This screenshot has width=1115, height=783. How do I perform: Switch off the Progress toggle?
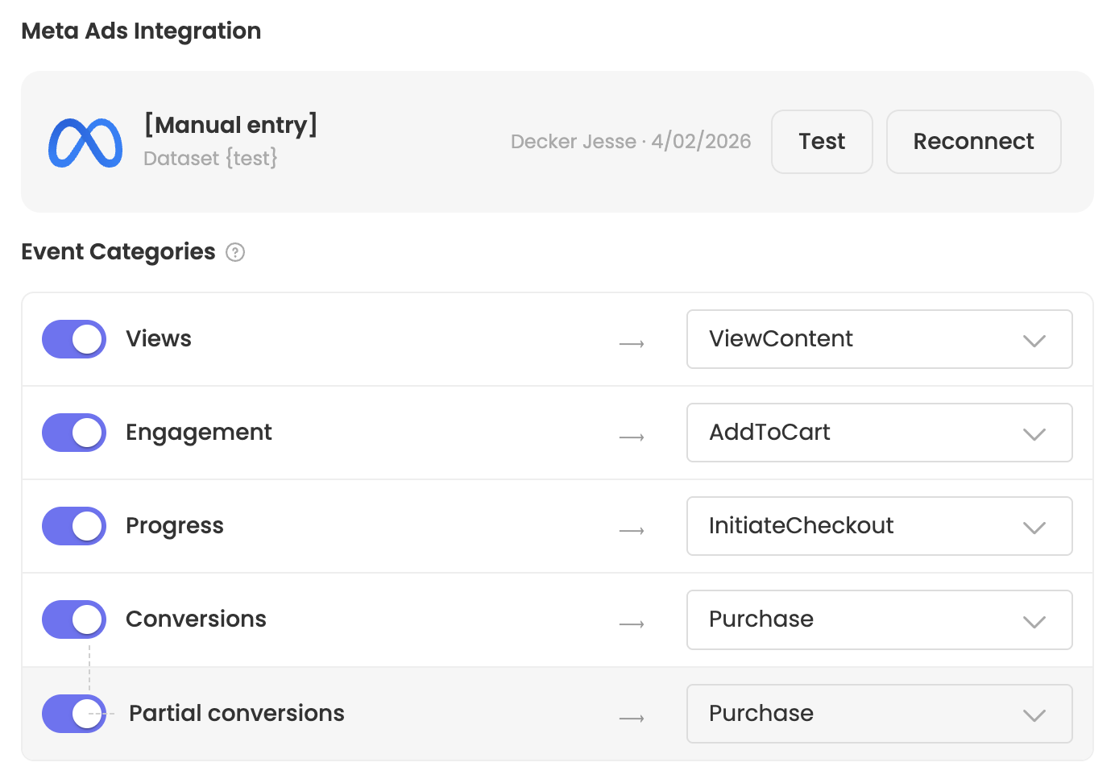pos(74,526)
